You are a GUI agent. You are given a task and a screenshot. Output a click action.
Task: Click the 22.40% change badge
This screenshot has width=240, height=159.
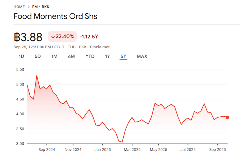(x=62, y=37)
